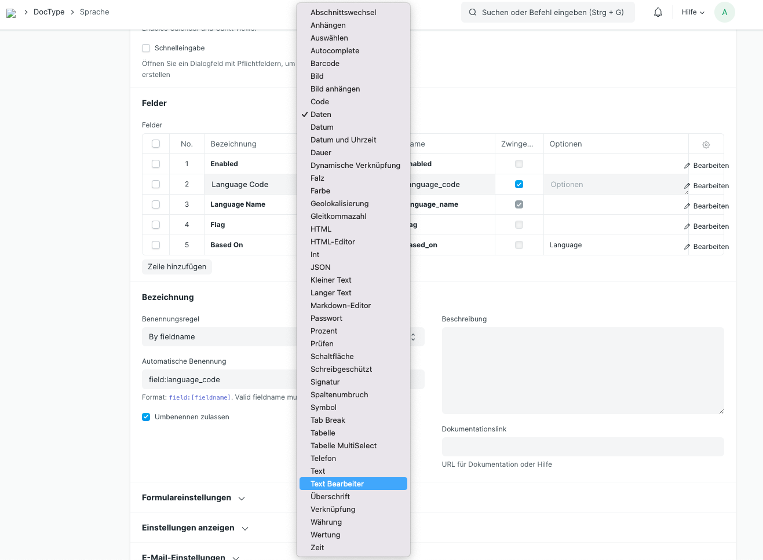Click Zeile hinzufügen button
This screenshot has width=763, height=560.
tap(177, 267)
